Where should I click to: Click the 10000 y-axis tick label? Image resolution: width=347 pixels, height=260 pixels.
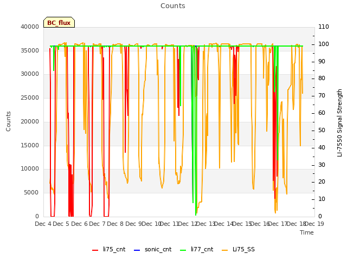(x=30, y=168)
